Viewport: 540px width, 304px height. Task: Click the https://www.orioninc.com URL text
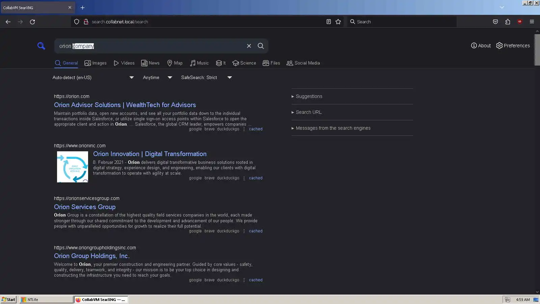[x=80, y=146]
